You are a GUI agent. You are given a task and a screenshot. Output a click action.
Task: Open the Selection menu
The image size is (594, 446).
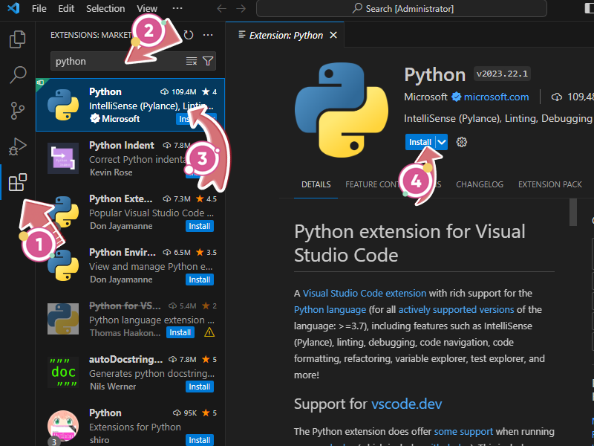pyautogui.click(x=105, y=8)
